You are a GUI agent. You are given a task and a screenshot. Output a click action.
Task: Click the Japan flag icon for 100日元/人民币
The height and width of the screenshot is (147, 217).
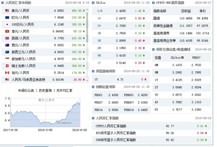(7, 24)
